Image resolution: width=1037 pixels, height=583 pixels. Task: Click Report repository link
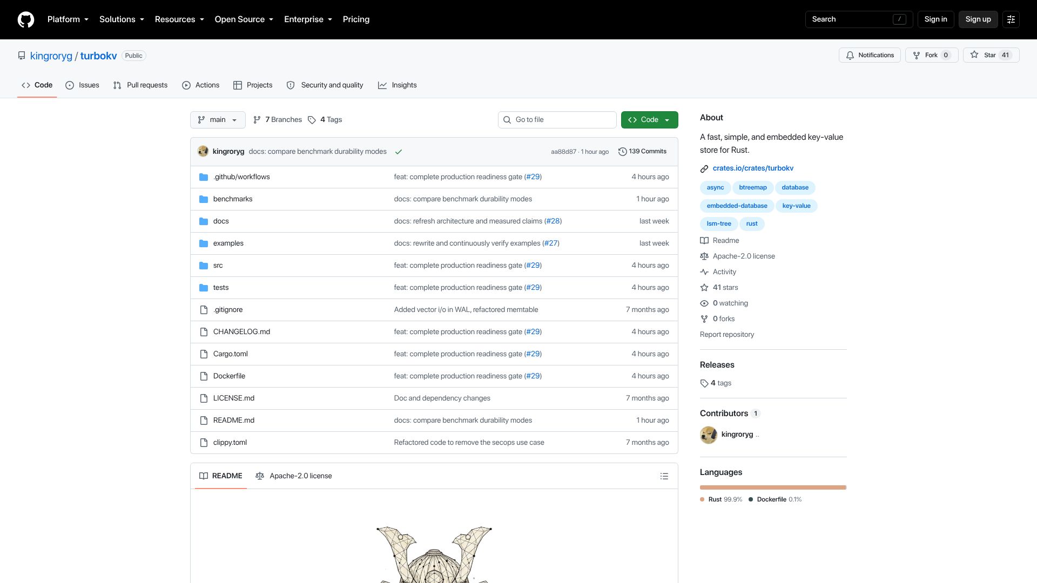[727, 335]
